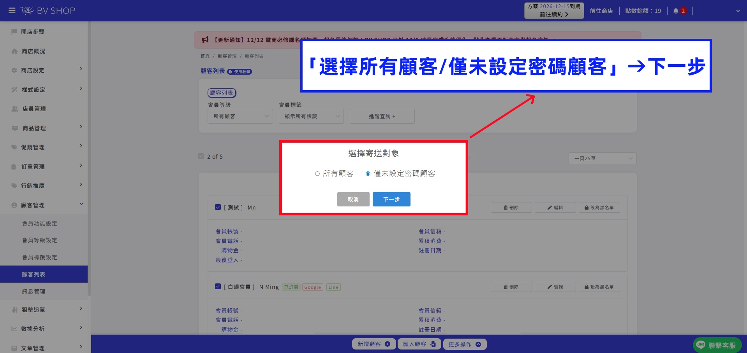Select the 僅未設定密碼顧客 radio option
747x353 pixels.
tap(368, 174)
